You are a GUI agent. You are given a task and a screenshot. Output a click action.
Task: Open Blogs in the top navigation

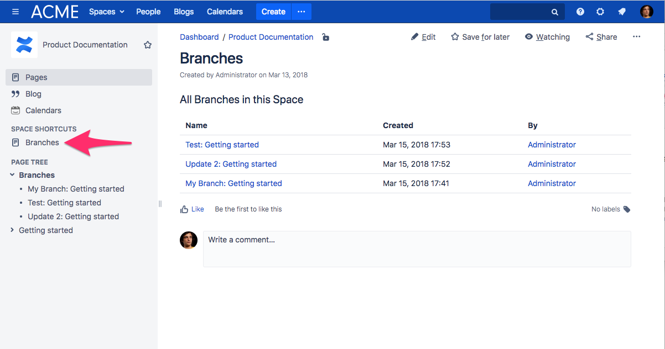click(184, 12)
